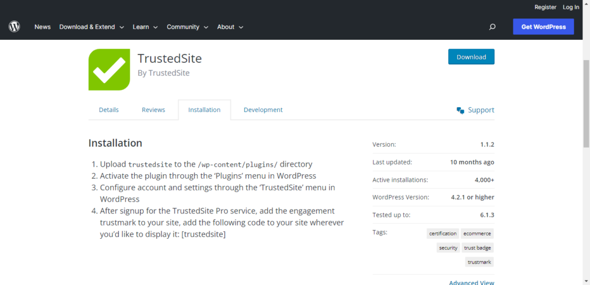Image resolution: width=590 pixels, height=285 pixels.
Task: Click the blue Download button
Action: click(x=471, y=57)
